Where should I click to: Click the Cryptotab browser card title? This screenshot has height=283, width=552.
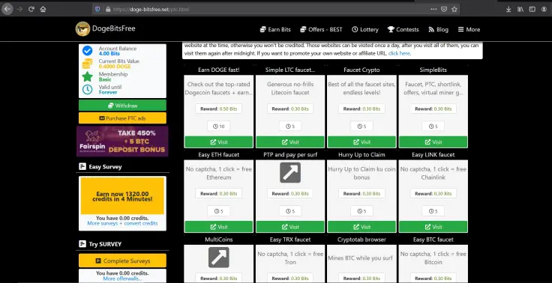point(361,240)
